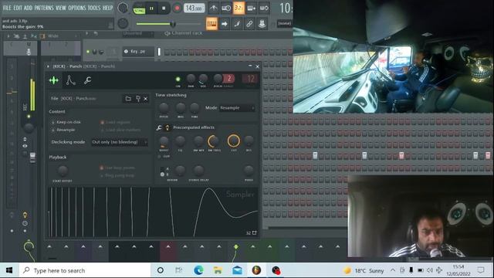Open the ADD menu
This screenshot has height=278, width=494.
pos(28,8)
